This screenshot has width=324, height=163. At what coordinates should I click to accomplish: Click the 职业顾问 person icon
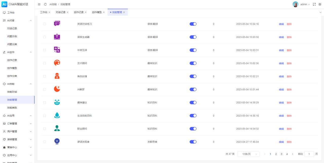pyautogui.click(x=57, y=129)
